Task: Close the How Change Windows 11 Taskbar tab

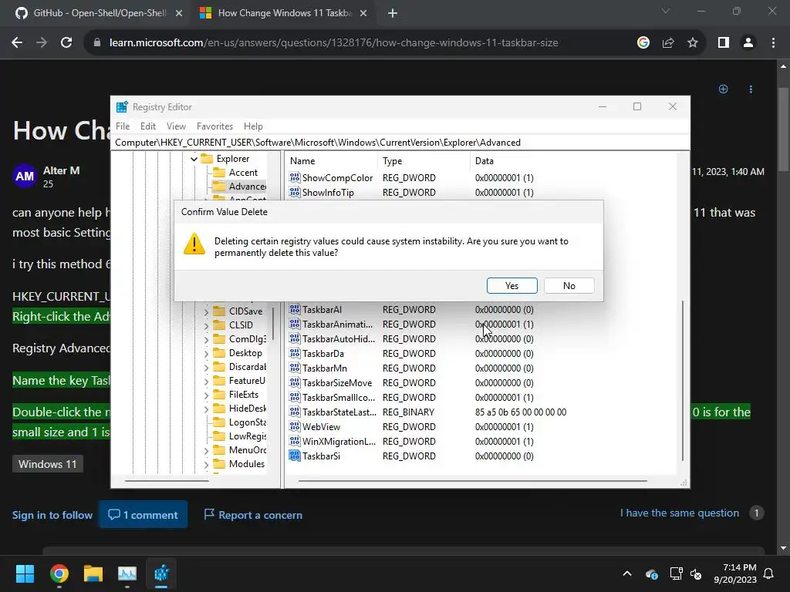Action: coord(363,13)
